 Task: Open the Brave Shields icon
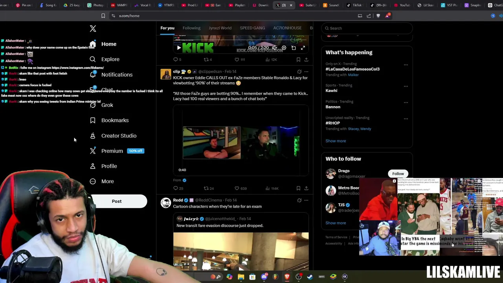pos(378,16)
